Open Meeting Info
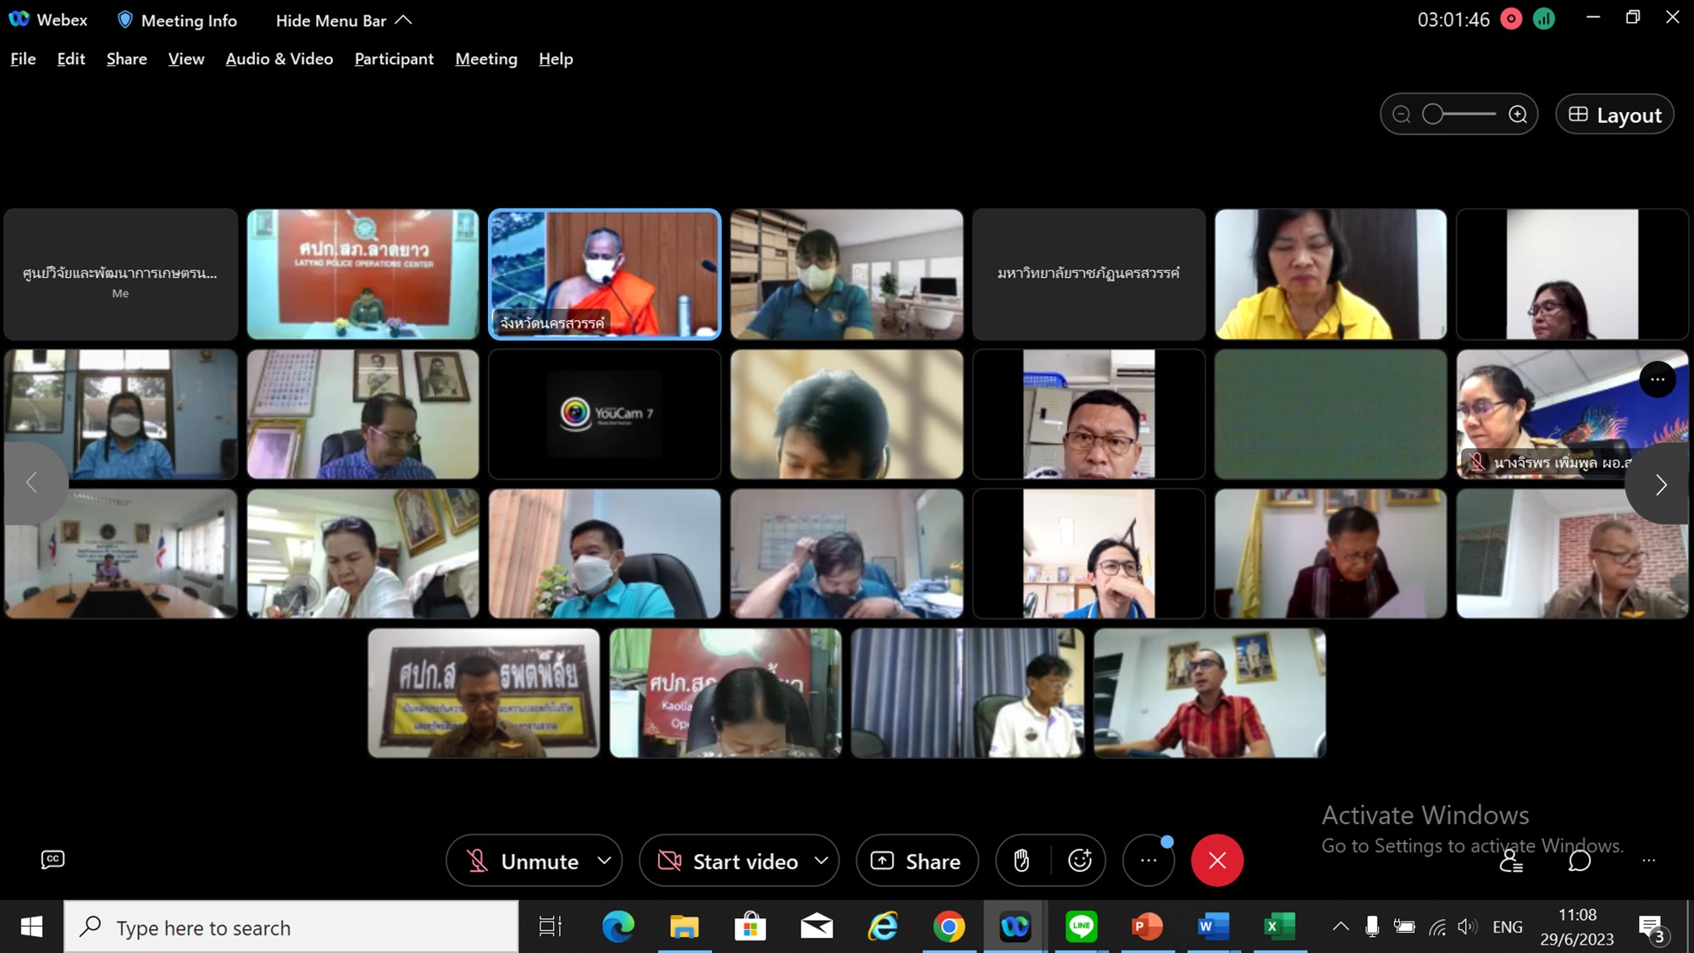Viewport: 1694px width, 953px height. click(177, 20)
